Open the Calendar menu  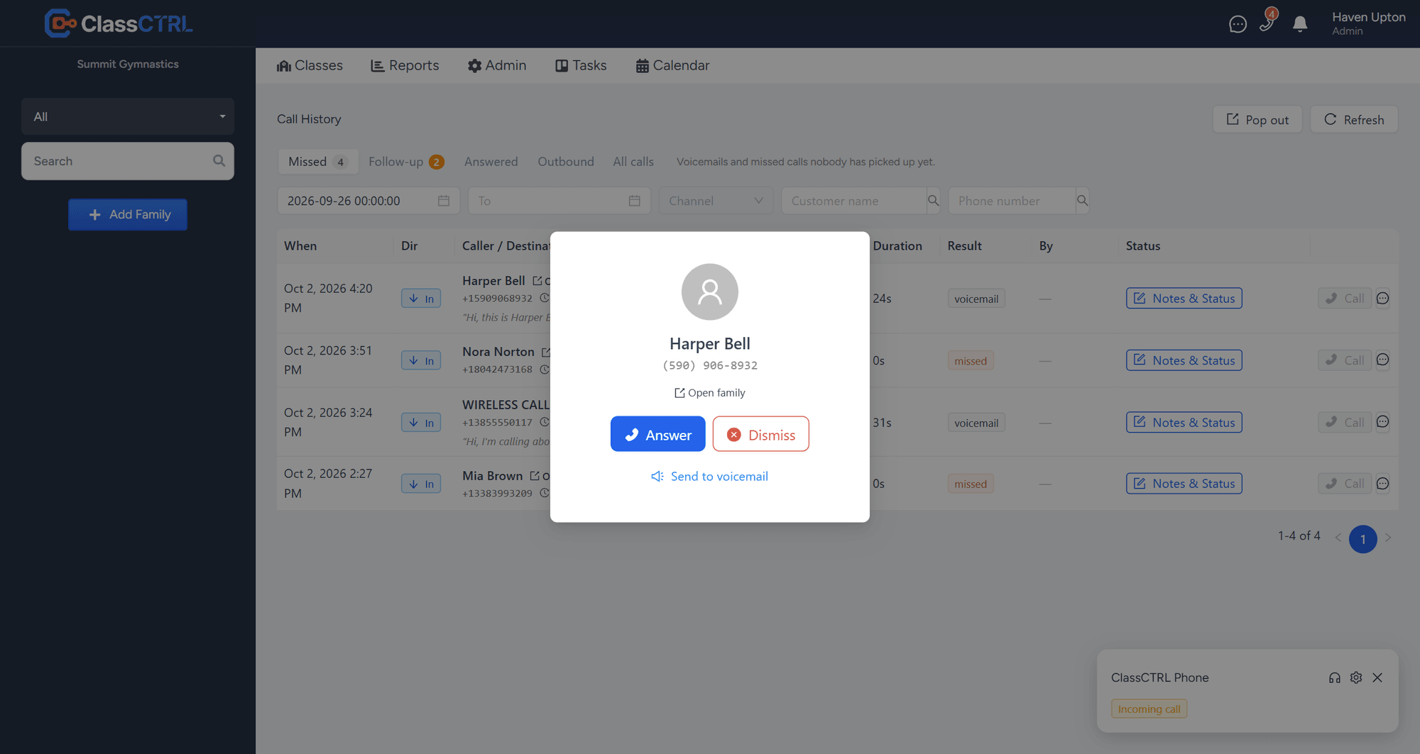tap(672, 65)
